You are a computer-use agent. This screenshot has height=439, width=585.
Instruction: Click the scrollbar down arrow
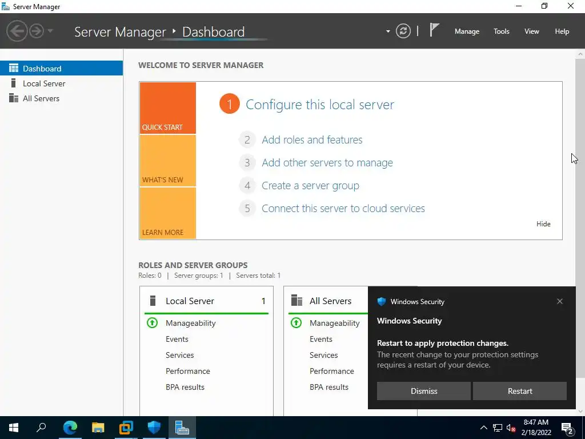(580, 412)
